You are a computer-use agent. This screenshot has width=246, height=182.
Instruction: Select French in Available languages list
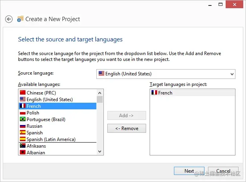point(58,106)
